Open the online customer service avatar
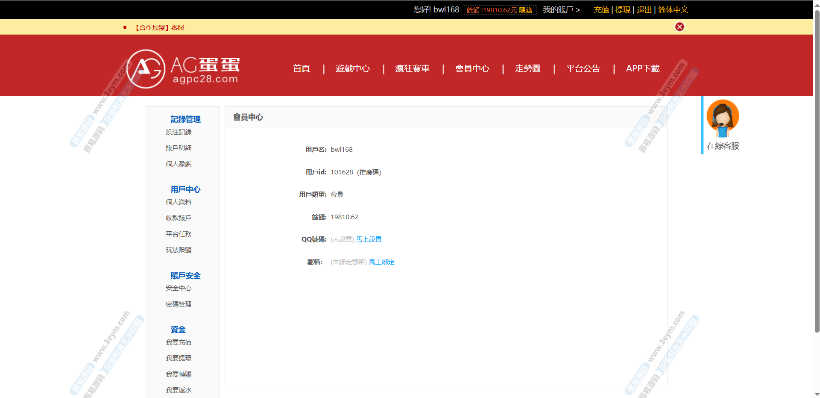The height and width of the screenshot is (398, 820). tap(723, 118)
